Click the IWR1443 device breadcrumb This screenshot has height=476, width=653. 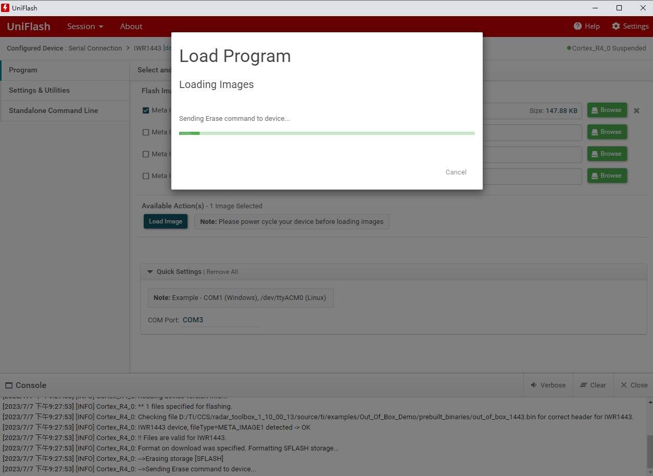(148, 48)
